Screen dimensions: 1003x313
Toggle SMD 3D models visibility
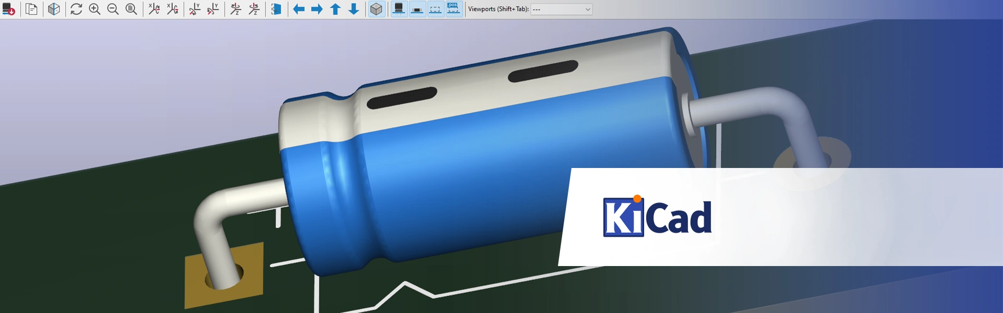pyautogui.click(x=417, y=9)
